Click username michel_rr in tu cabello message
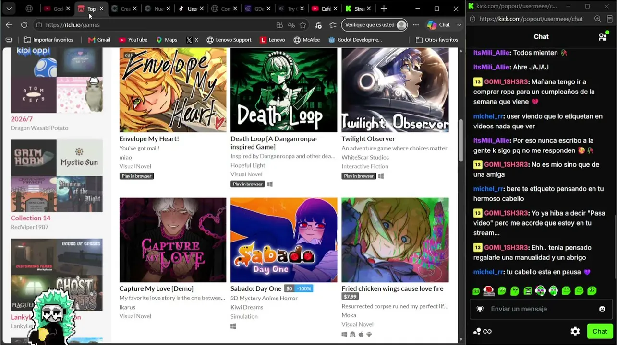The width and height of the screenshot is (617, 345). (x=488, y=272)
